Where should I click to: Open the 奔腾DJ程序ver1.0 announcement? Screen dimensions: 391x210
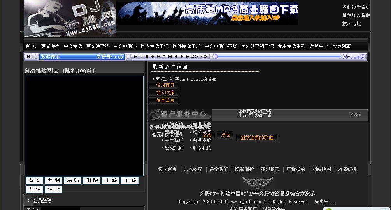pos(186,79)
